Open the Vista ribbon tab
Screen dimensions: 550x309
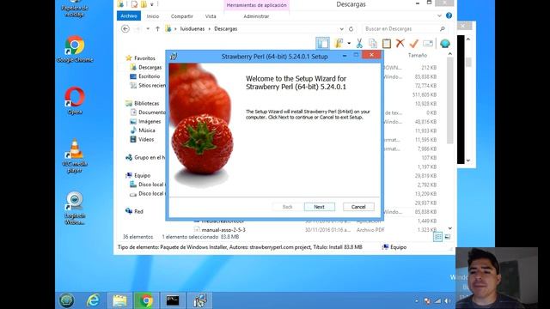[x=211, y=16]
